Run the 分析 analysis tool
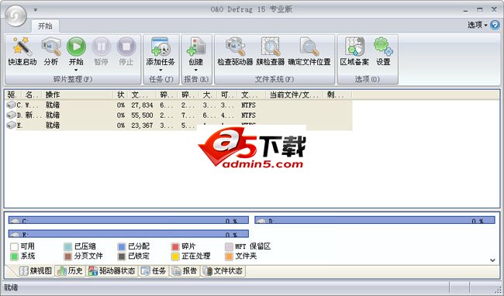Screen dimensions: 504x296 [x=51, y=51]
